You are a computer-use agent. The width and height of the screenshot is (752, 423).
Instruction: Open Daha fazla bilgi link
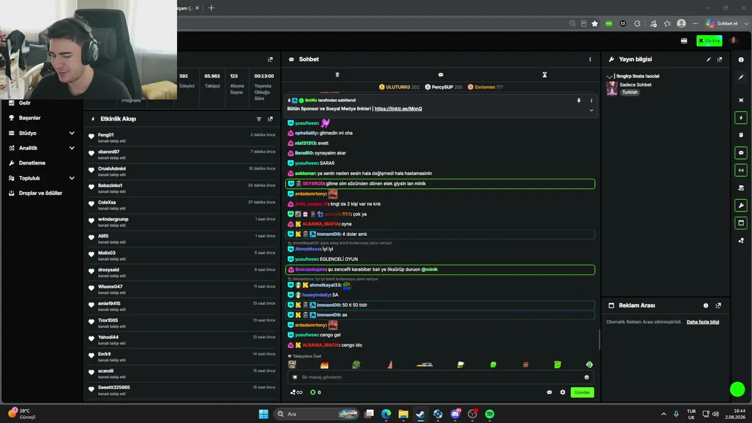pyautogui.click(x=703, y=322)
